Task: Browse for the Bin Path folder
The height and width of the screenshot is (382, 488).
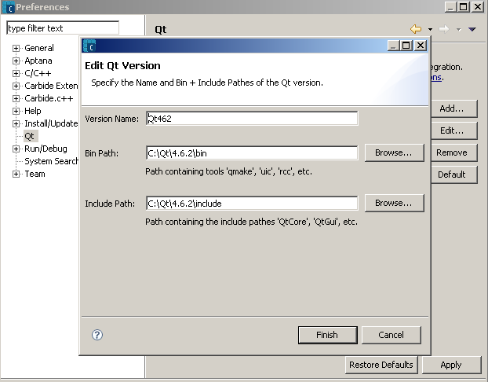Action: pyautogui.click(x=395, y=152)
